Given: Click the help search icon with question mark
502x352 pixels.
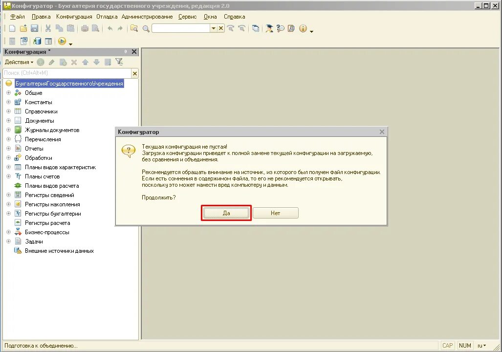Looking at the screenshot, I should 281,28.
